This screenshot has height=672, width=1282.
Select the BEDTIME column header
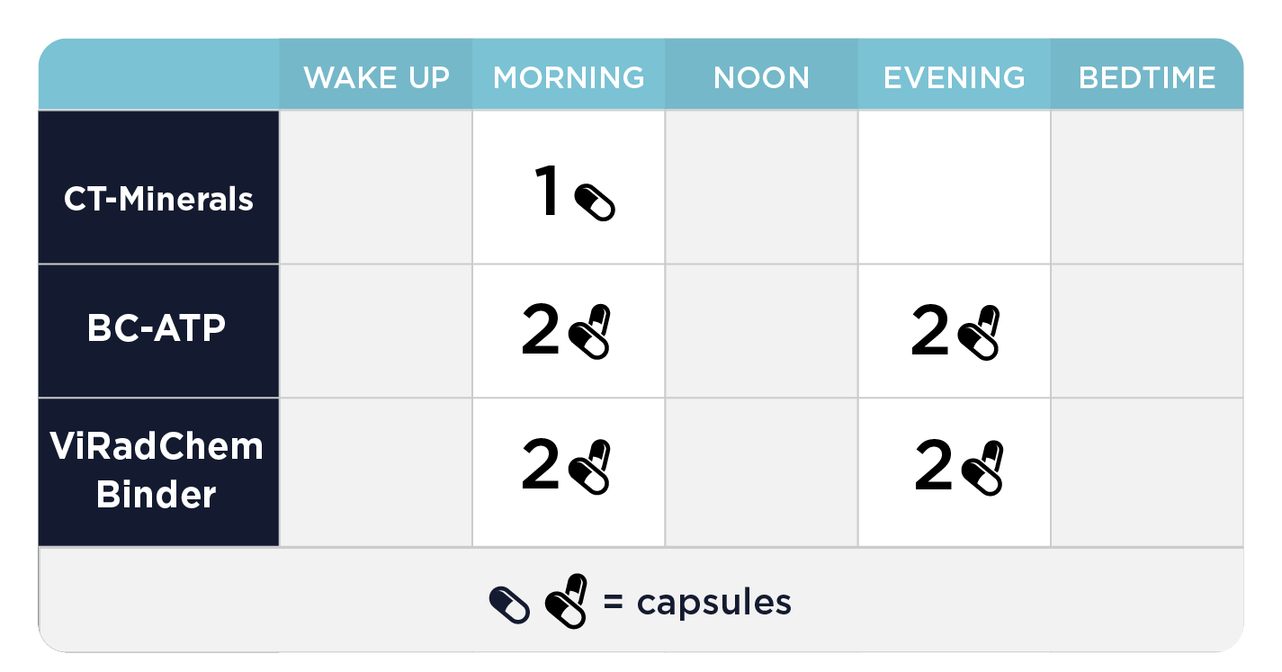(x=1147, y=77)
